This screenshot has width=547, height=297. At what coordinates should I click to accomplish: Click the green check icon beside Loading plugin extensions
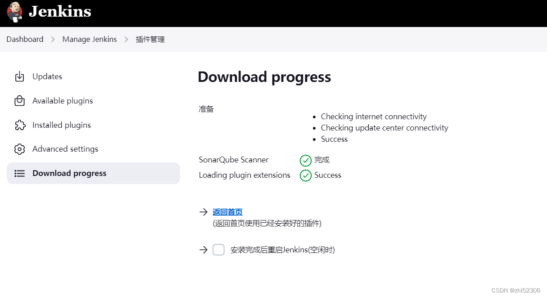point(306,175)
